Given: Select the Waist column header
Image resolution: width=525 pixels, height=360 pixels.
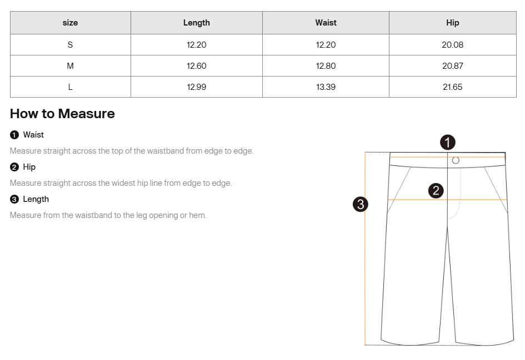Looking at the screenshot, I should point(326,23).
